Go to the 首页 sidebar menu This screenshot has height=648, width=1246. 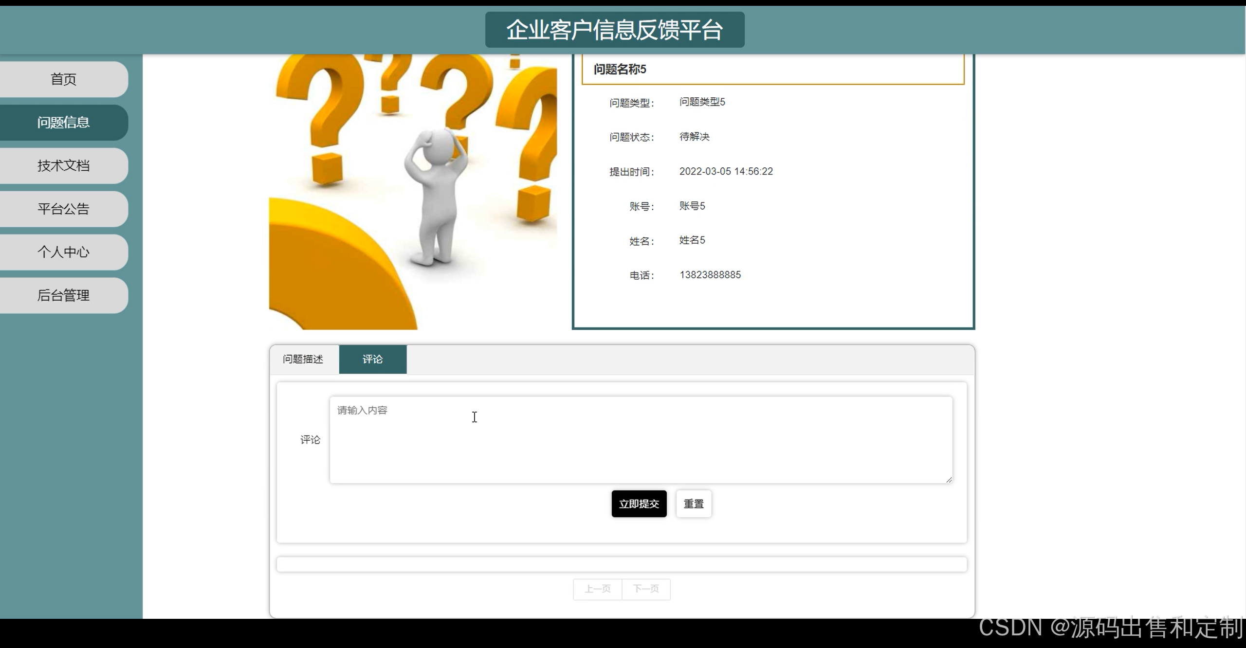[63, 79]
